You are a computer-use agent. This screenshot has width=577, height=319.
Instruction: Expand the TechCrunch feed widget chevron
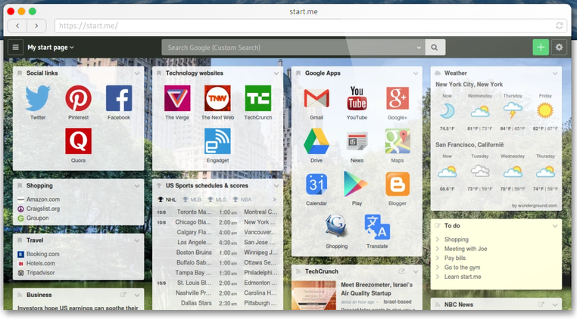(x=416, y=271)
